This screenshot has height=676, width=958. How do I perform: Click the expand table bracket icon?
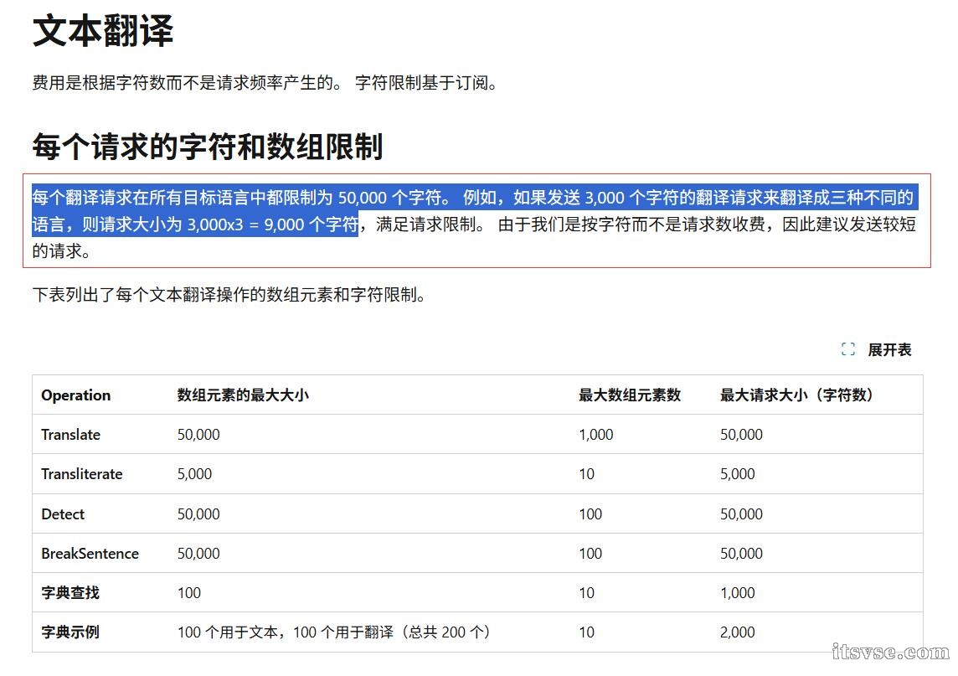coord(847,349)
